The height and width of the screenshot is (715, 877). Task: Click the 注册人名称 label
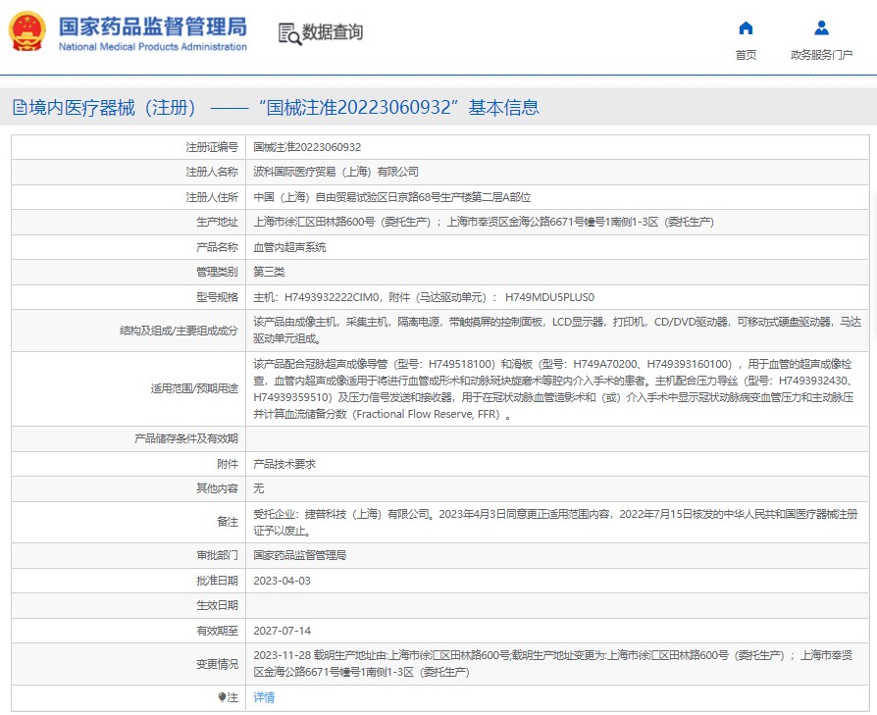point(212,172)
